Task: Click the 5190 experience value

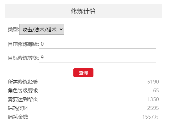Action: point(153,82)
